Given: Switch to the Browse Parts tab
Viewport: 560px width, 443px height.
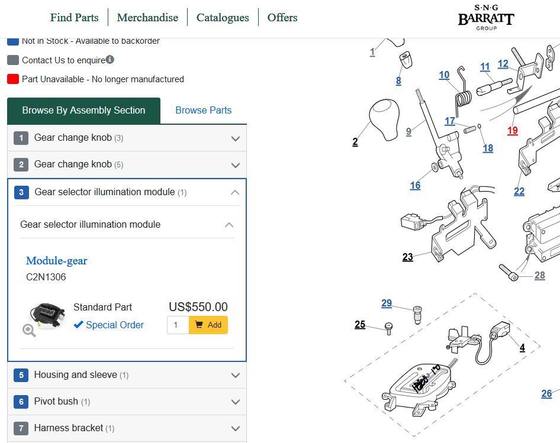Looking at the screenshot, I should click(x=204, y=110).
